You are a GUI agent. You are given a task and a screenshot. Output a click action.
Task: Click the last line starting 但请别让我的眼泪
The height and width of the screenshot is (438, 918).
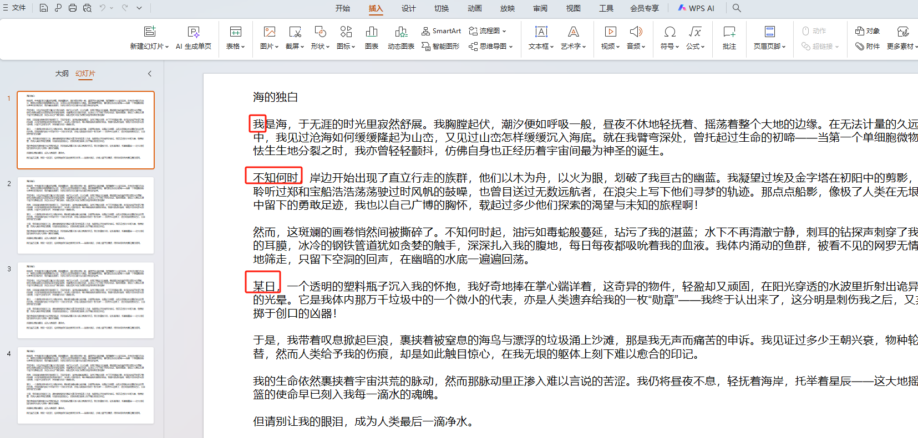pos(363,422)
